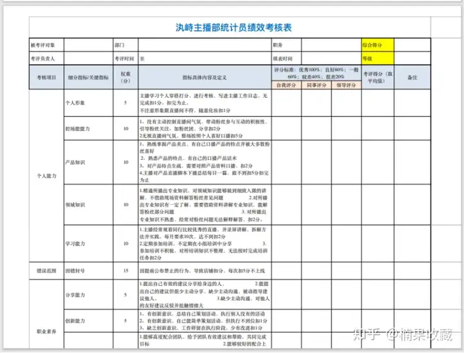
Task: Click the empty 部门 value cell
Action: [205, 45]
